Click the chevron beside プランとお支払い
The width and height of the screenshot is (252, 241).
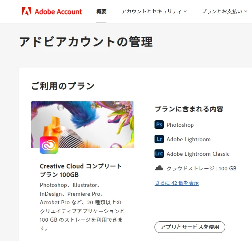click(246, 11)
